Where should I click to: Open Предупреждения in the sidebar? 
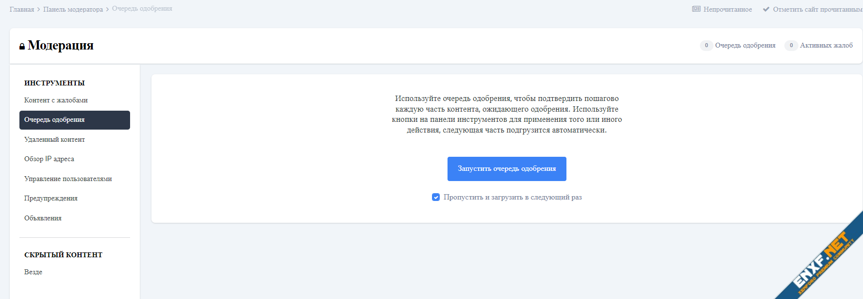coord(51,198)
